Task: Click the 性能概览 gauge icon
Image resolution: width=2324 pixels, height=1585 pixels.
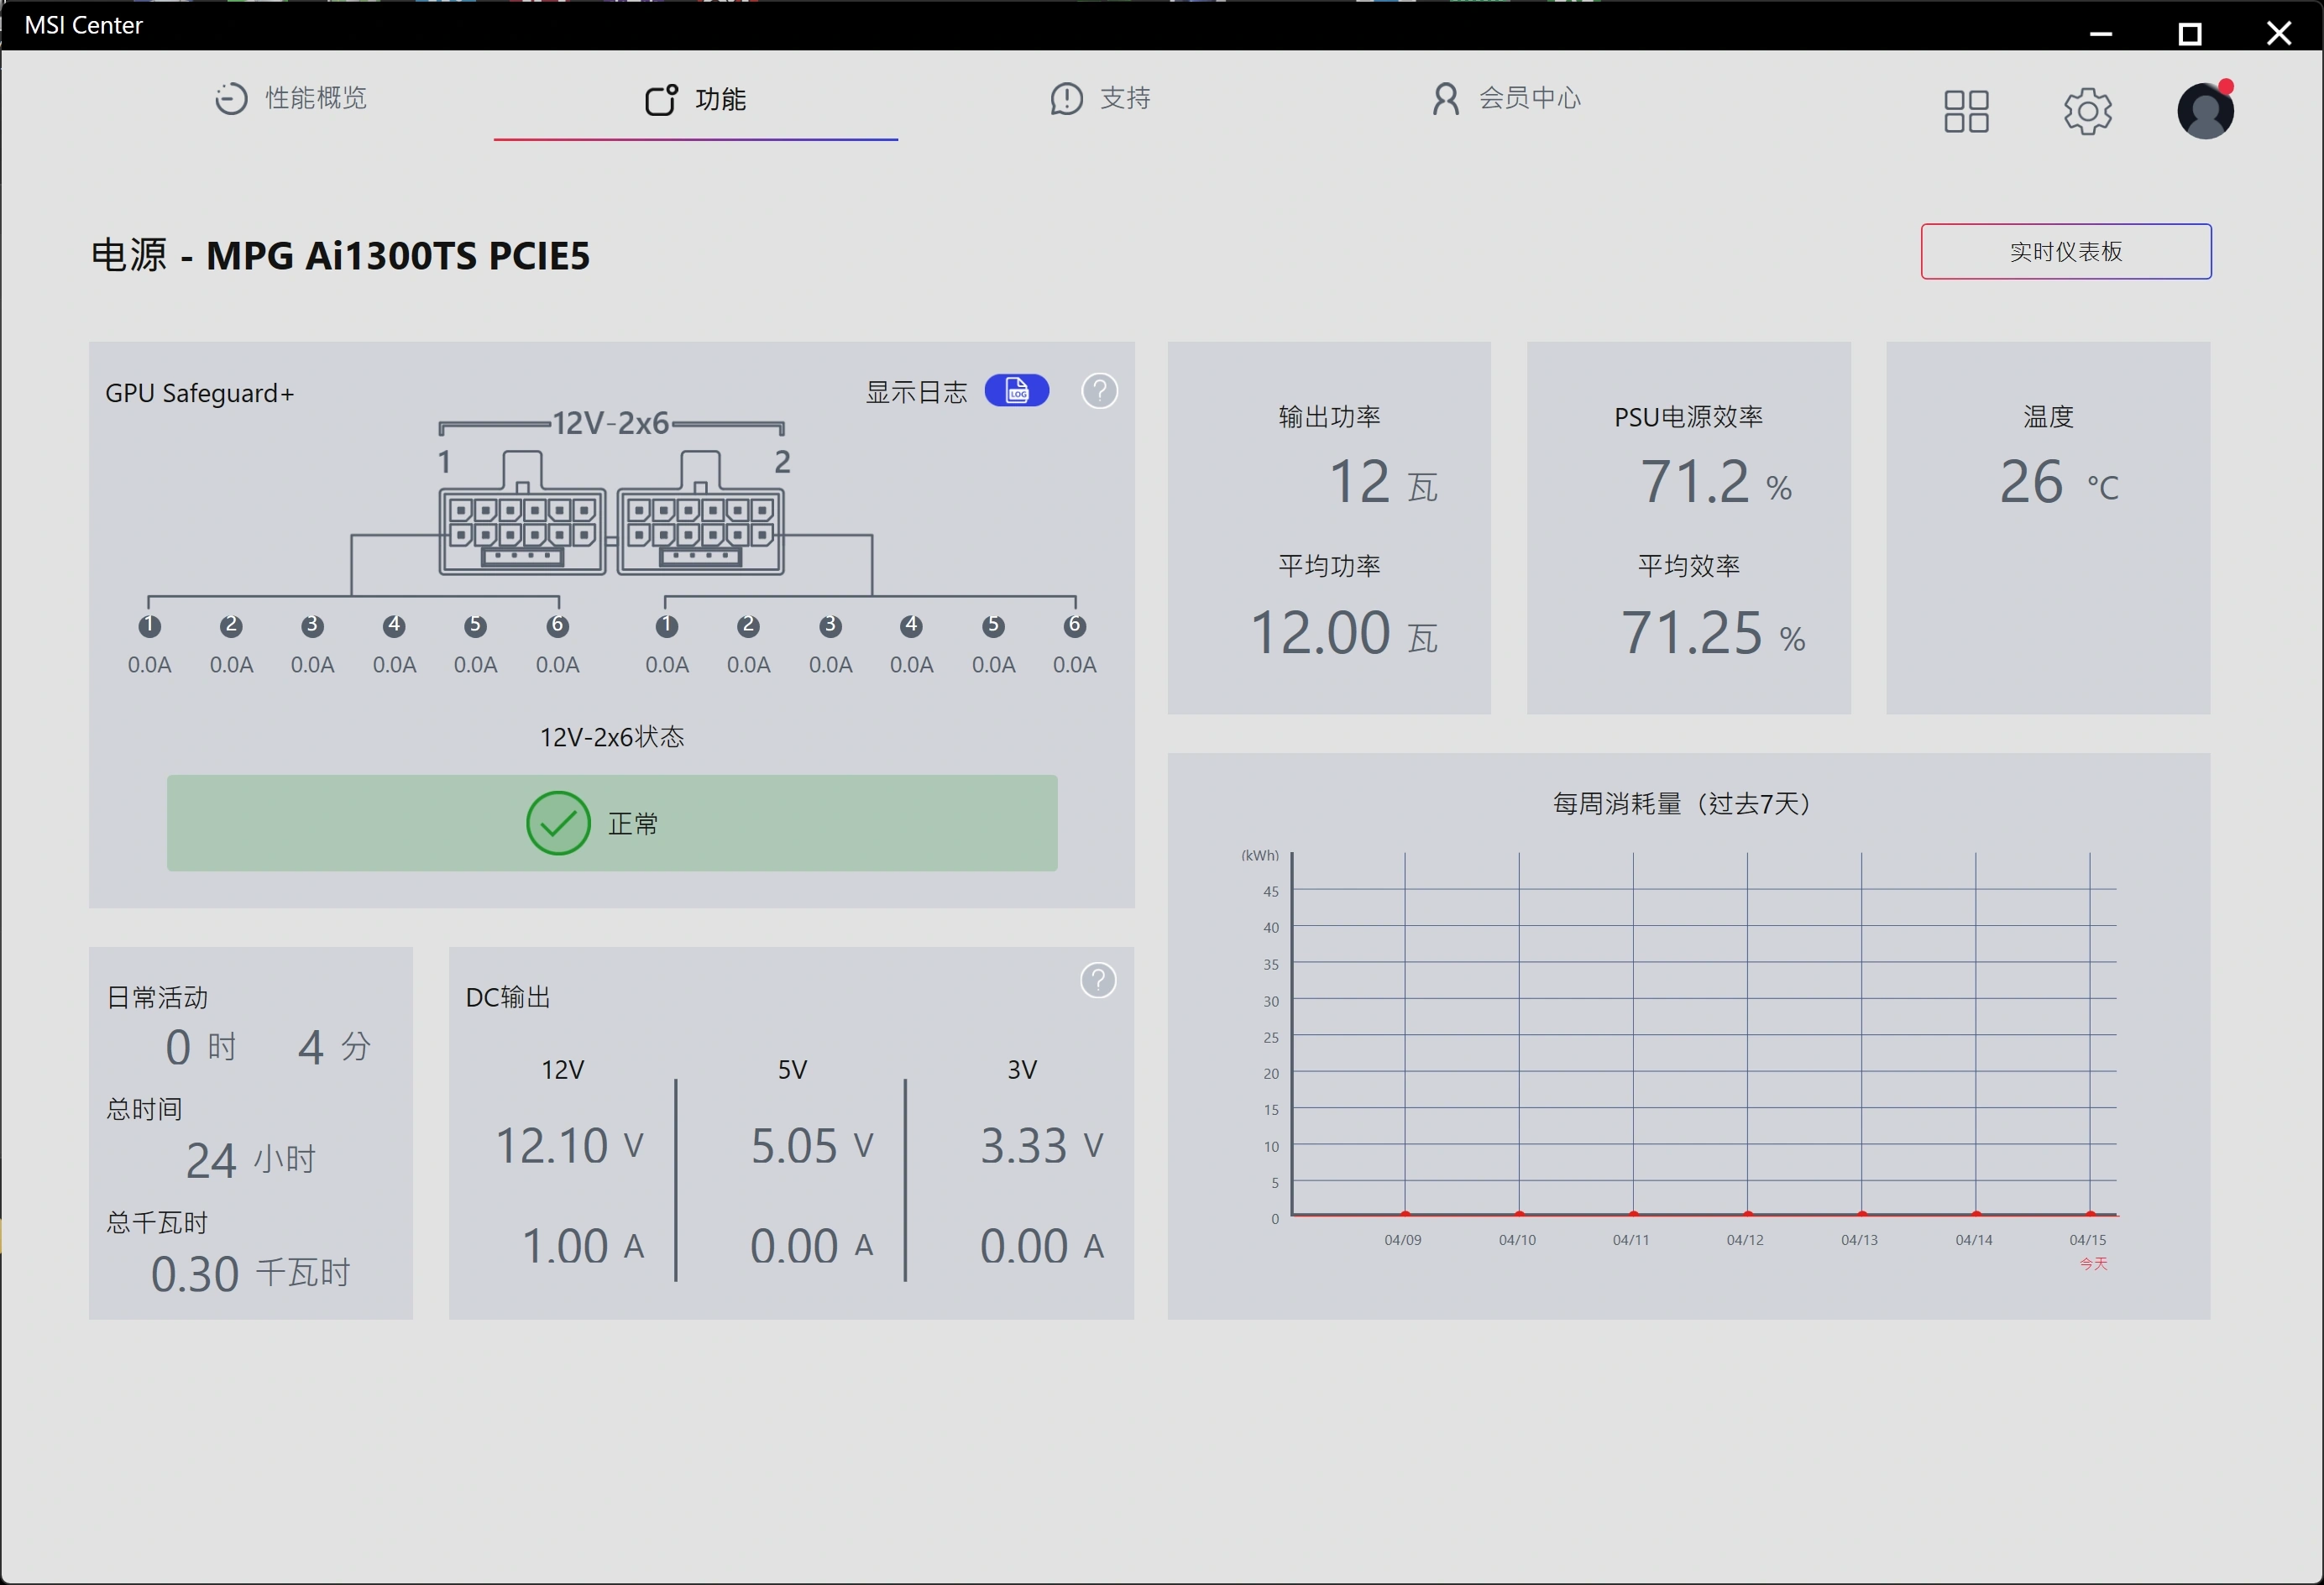Action: coord(231,98)
